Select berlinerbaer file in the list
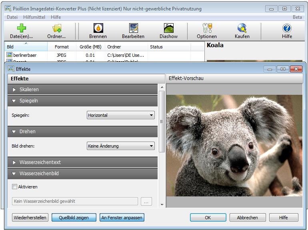This screenshot has height=230, width=308. coord(25,55)
